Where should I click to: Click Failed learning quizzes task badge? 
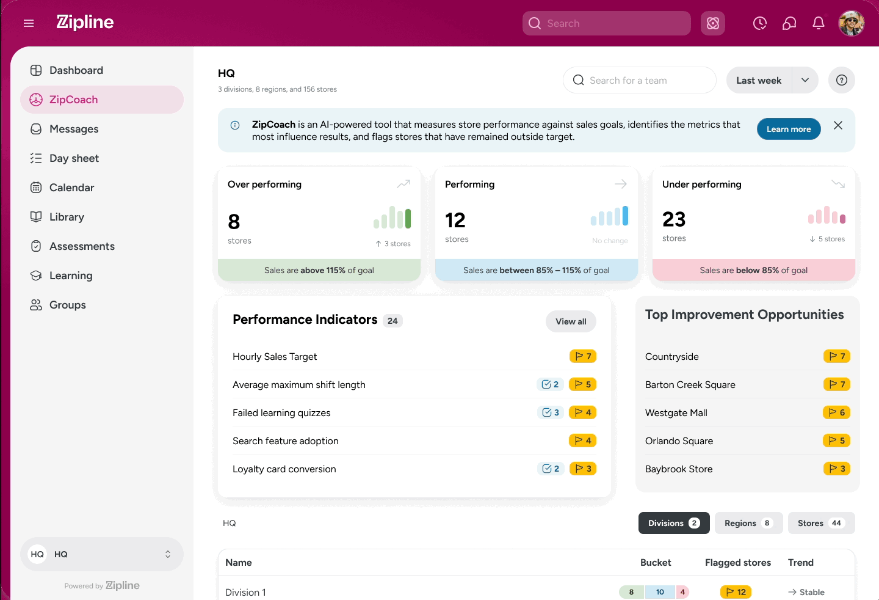coord(550,412)
